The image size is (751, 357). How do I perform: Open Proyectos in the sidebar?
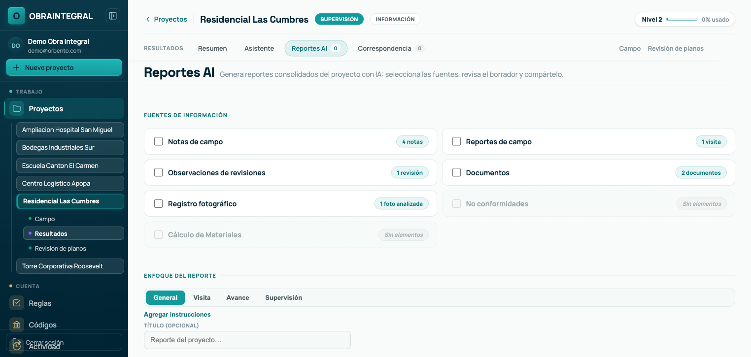click(x=64, y=108)
